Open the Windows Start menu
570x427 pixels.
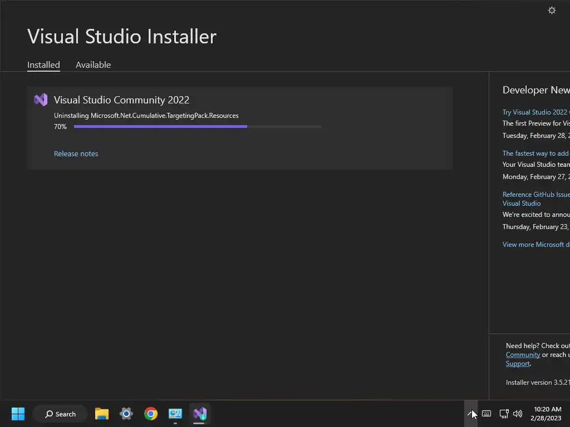coord(18,414)
